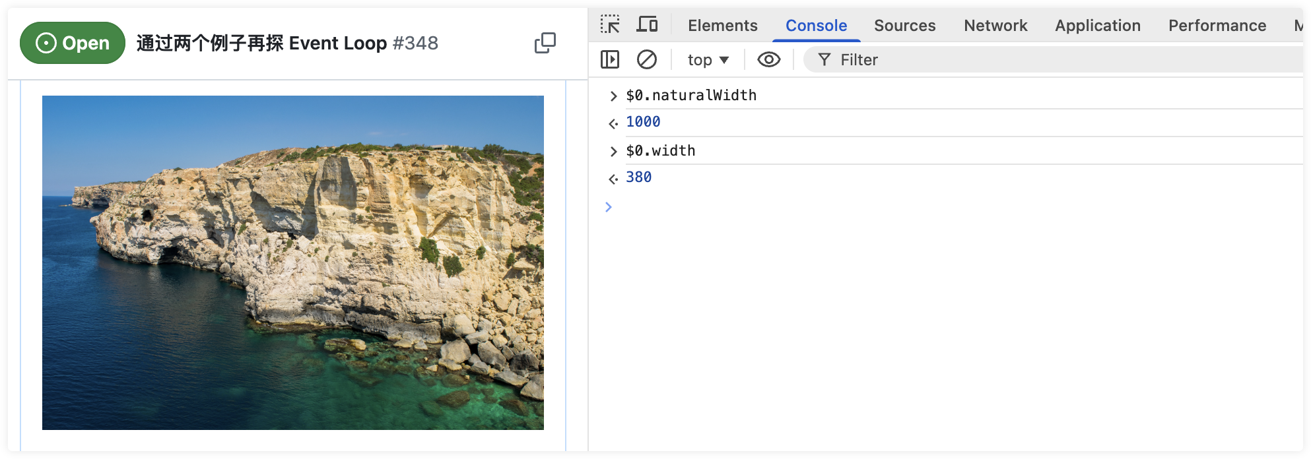1311x459 pixels.
Task: Click the $0.naturalWidth console entry
Action: [691, 96]
